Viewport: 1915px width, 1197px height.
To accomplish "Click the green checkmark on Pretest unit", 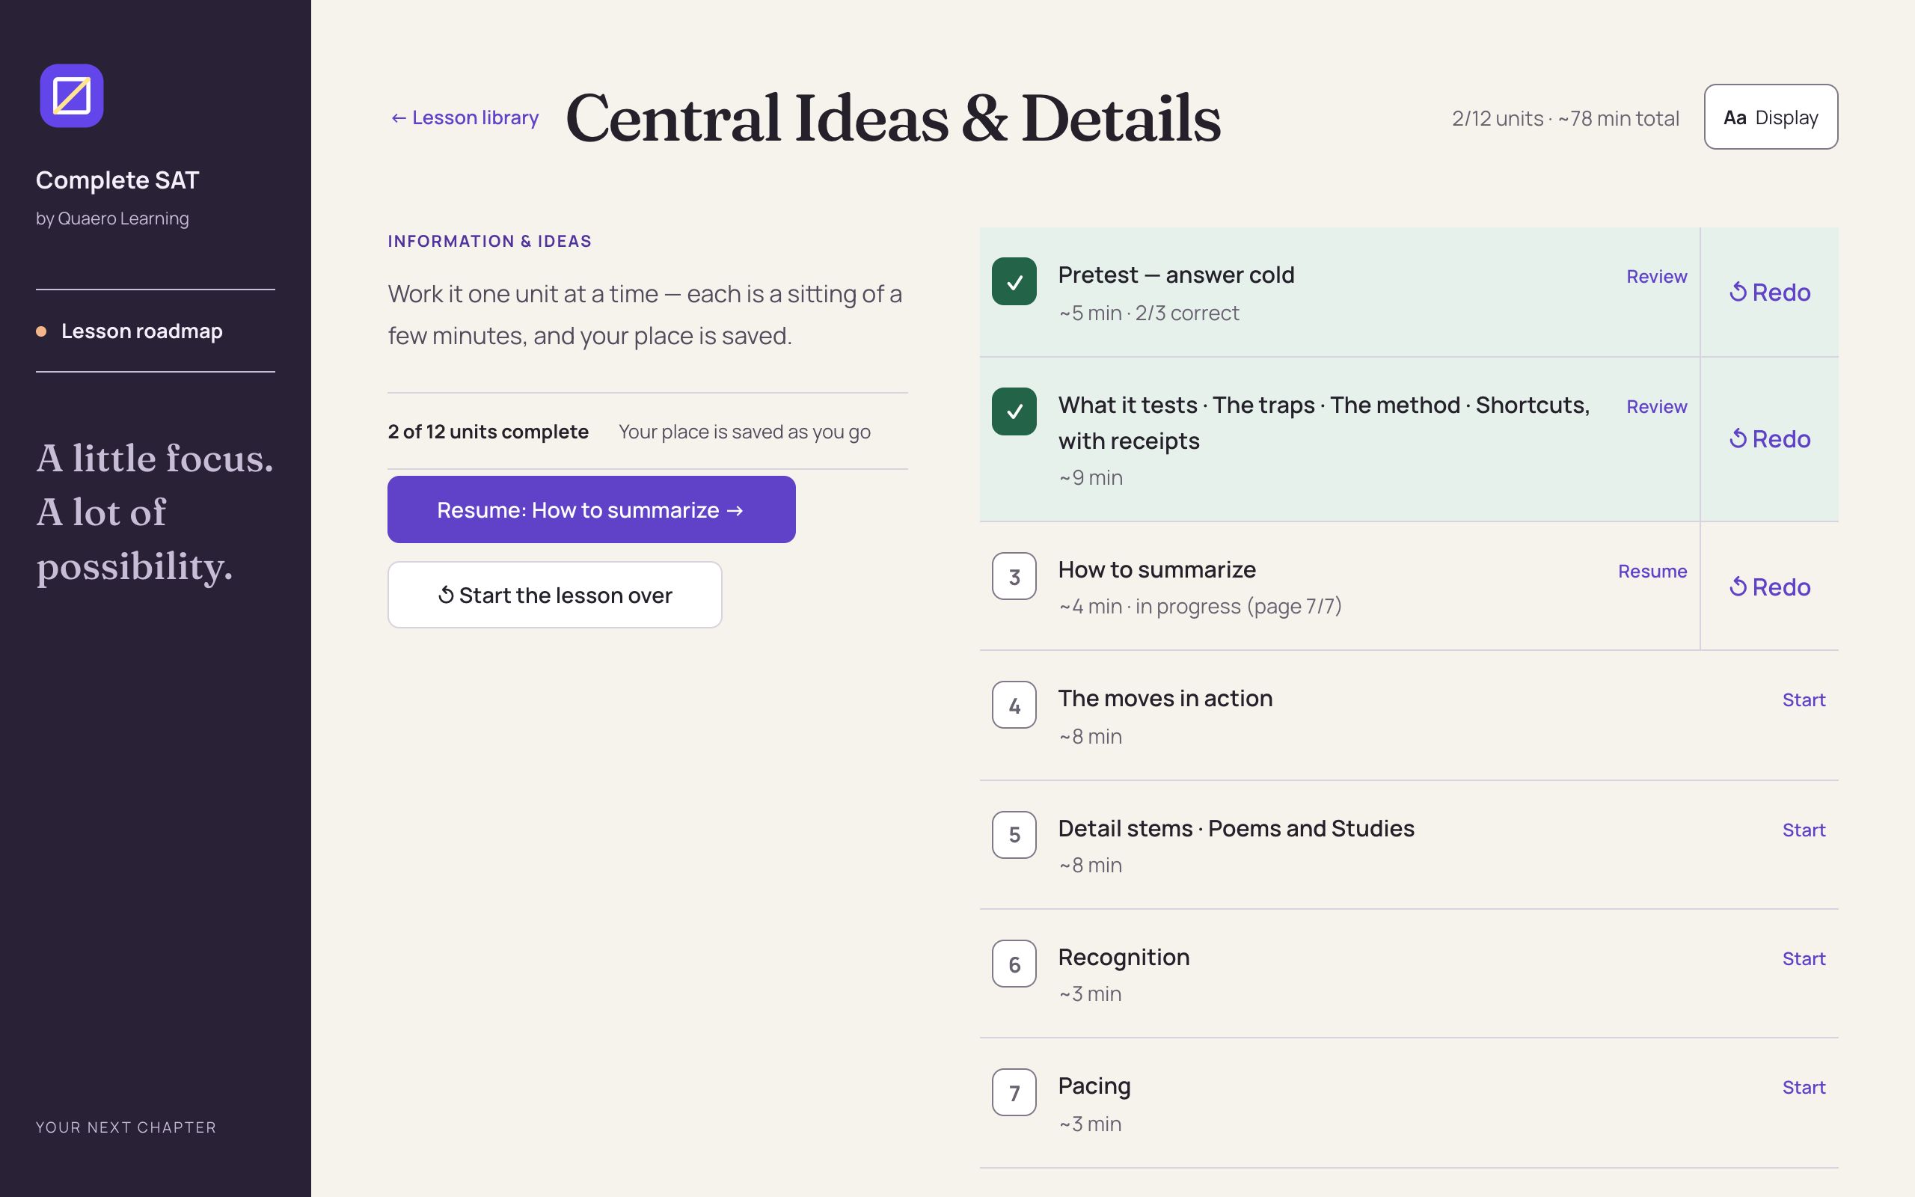I will (1014, 281).
